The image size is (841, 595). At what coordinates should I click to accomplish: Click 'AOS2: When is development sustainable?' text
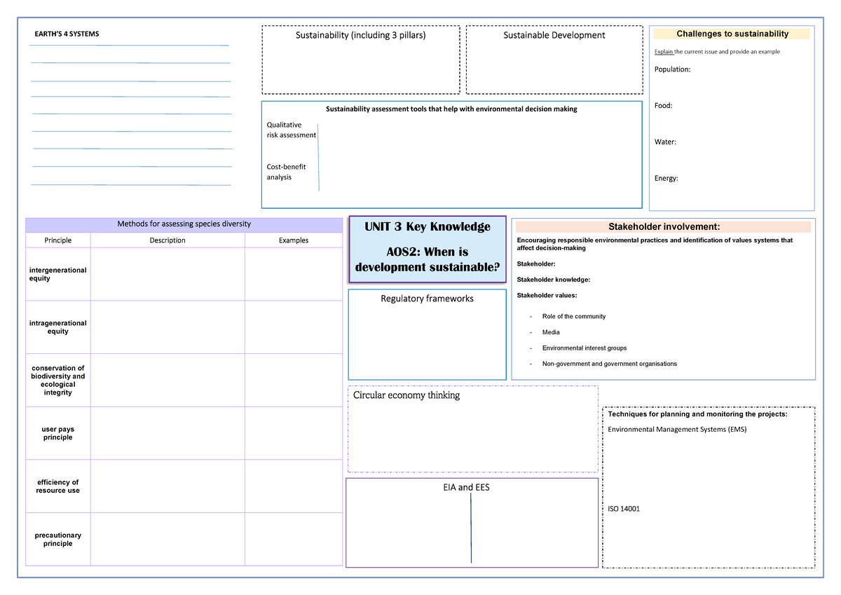pos(427,259)
